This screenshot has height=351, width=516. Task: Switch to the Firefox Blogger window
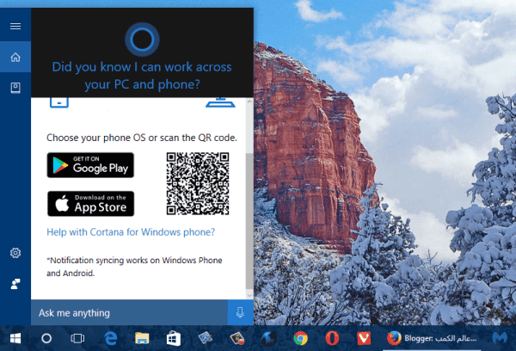tap(432, 338)
